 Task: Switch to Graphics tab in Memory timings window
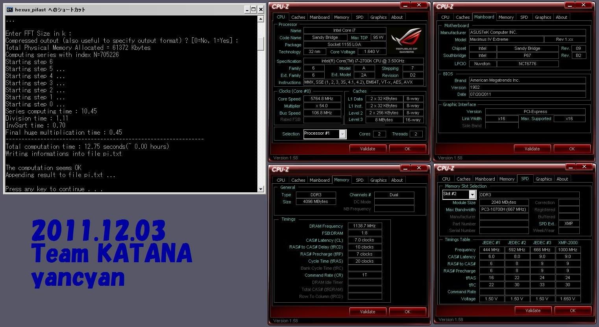coord(378,180)
